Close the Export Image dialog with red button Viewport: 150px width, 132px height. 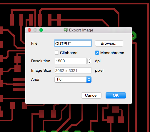pyautogui.click(x=29, y=30)
